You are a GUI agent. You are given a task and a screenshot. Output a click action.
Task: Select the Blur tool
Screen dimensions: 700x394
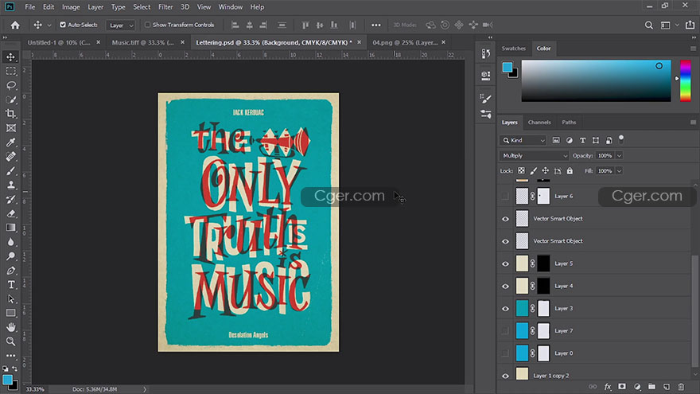[x=10, y=242]
